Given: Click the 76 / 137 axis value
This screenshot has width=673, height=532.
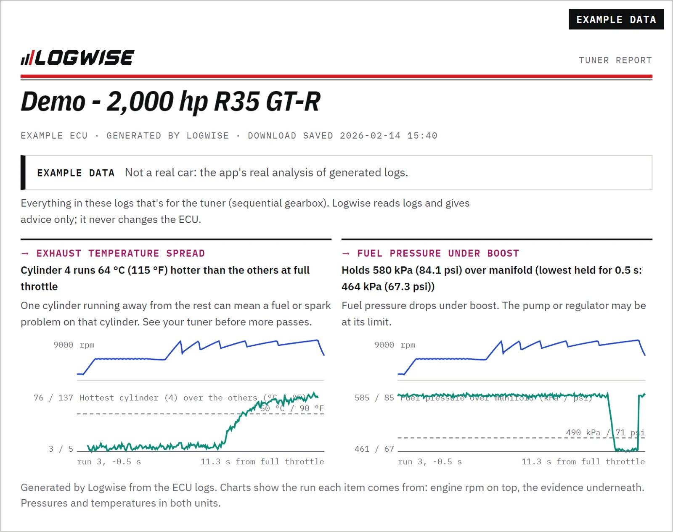Looking at the screenshot, I should [x=53, y=398].
